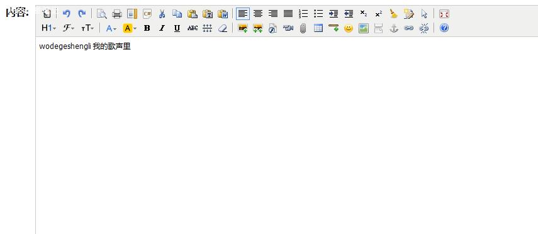538x234 pixels.
Task: Open yellow highlight color picker
Action: click(130, 28)
